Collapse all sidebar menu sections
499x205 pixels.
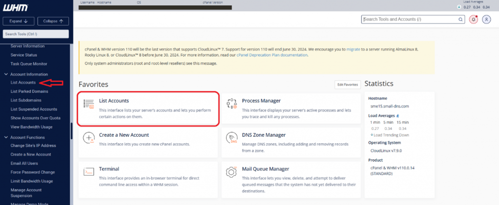click(x=53, y=21)
